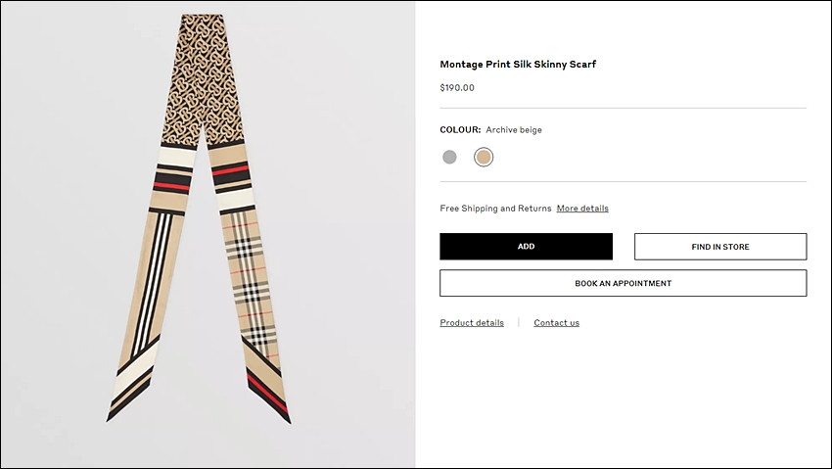Click the red stripe band on the right tail
This screenshot has height=469, width=832.
231,170
